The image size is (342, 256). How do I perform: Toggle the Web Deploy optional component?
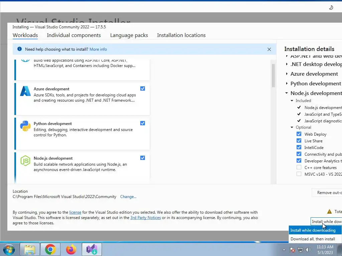tap(299, 134)
